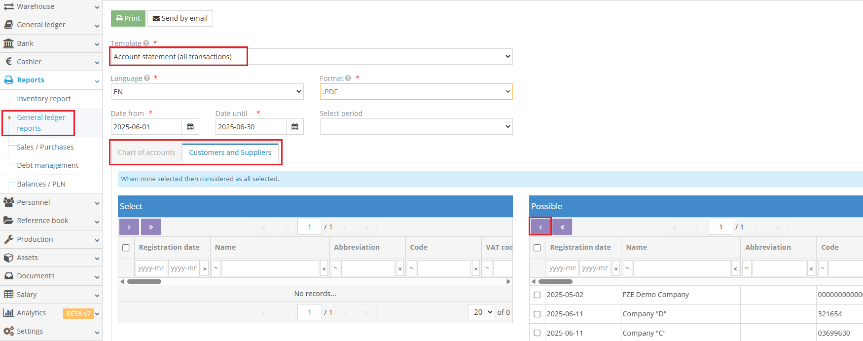Switch to Chart of accounts tab
This screenshot has width=863, height=341.
pos(146,152)
